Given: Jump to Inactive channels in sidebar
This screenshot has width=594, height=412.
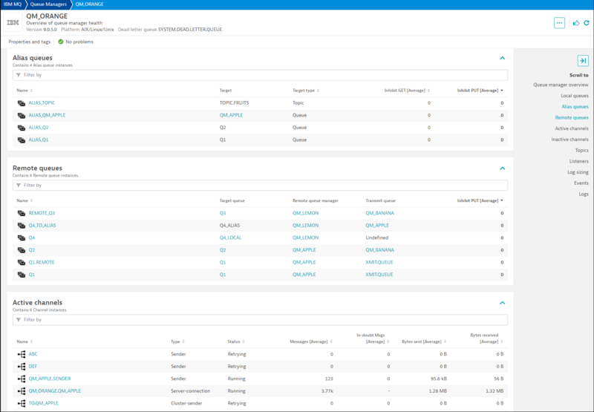Looking at the screenshot, I should coord(571,140).
